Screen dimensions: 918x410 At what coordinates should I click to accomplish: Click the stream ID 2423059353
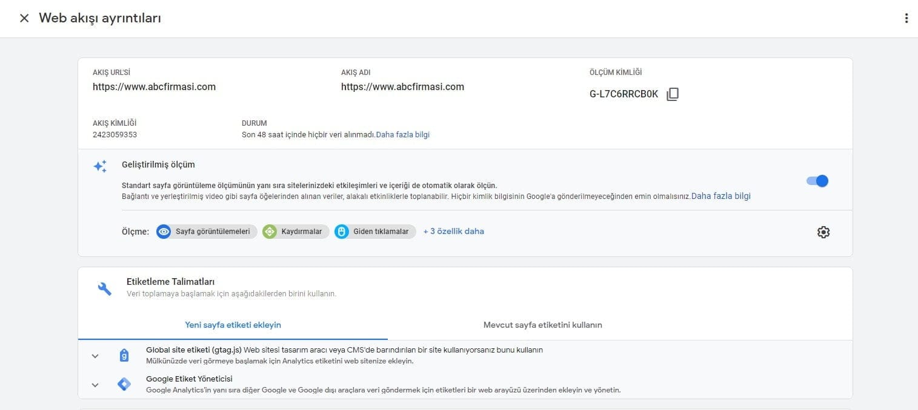coord(115,135)
